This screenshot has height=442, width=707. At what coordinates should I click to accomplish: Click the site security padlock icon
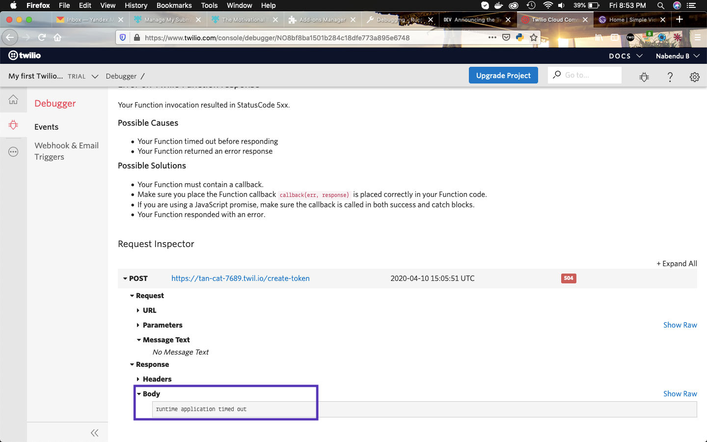pos(136,37)
